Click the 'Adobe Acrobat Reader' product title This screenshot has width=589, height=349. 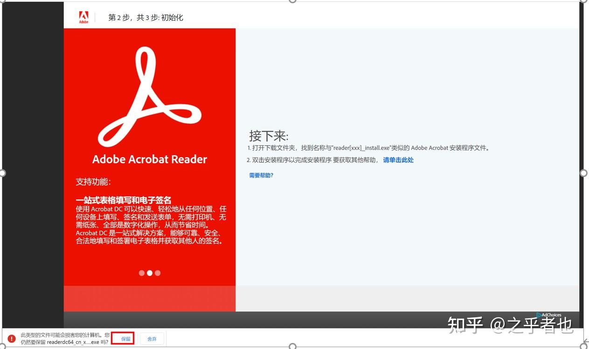[x=150, y=159]
